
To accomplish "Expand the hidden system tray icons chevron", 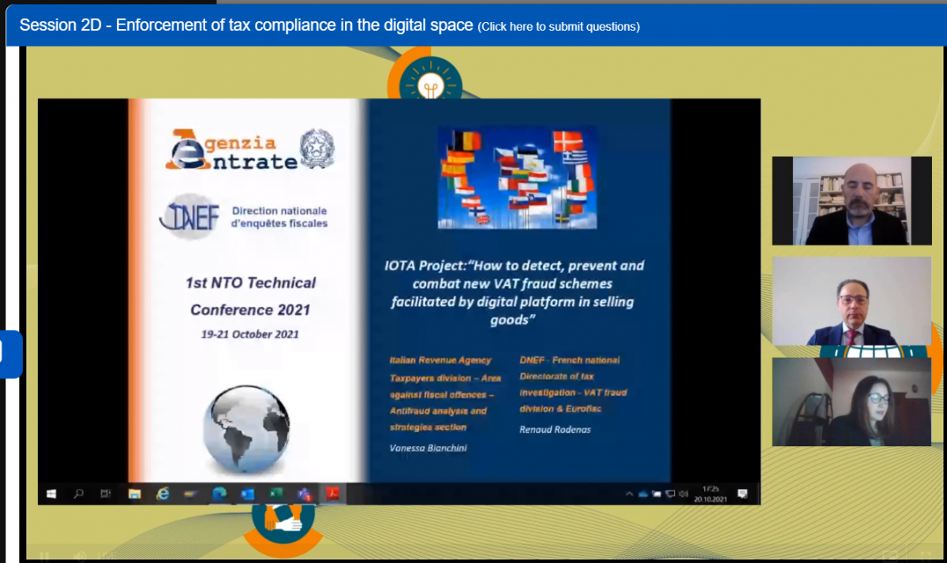I will (x=629, y=494).
